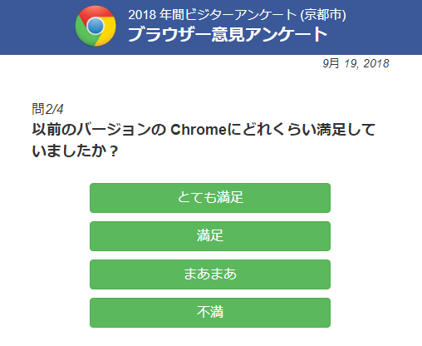Click the 2018 年間ビジターアンケート subtitle text

click(x=213, y=15)
